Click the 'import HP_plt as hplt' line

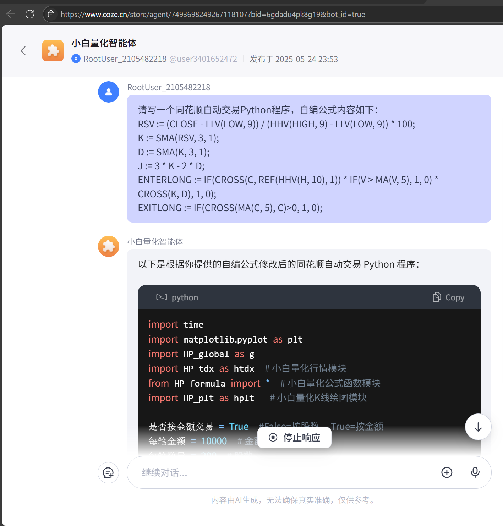201,398
